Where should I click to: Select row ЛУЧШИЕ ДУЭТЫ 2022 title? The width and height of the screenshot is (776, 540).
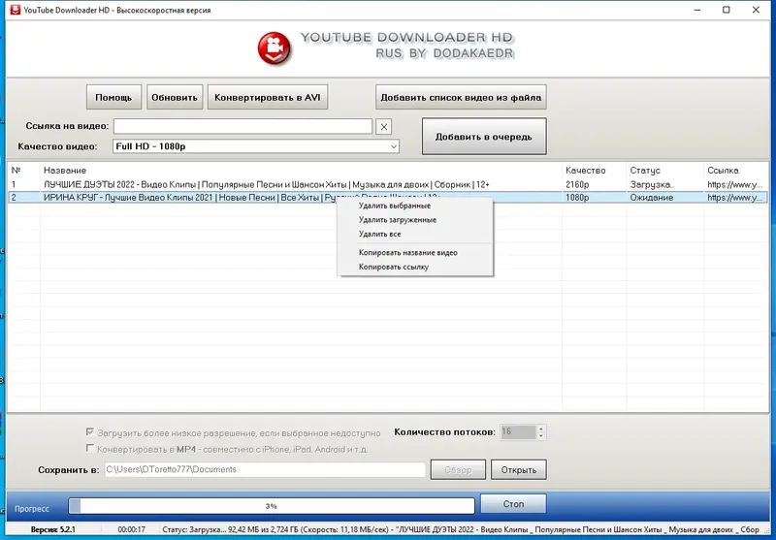[x=266, y=184]
